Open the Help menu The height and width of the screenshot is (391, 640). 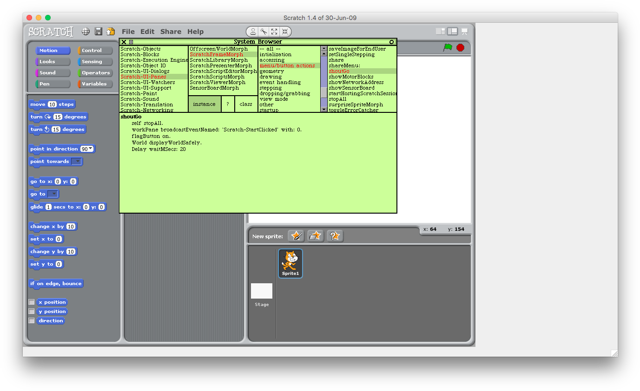[x=196, y=32]
